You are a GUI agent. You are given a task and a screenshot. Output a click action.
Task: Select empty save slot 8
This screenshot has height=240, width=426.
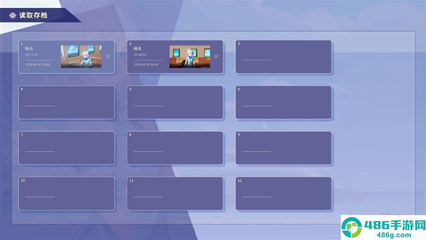coord(175,148)
